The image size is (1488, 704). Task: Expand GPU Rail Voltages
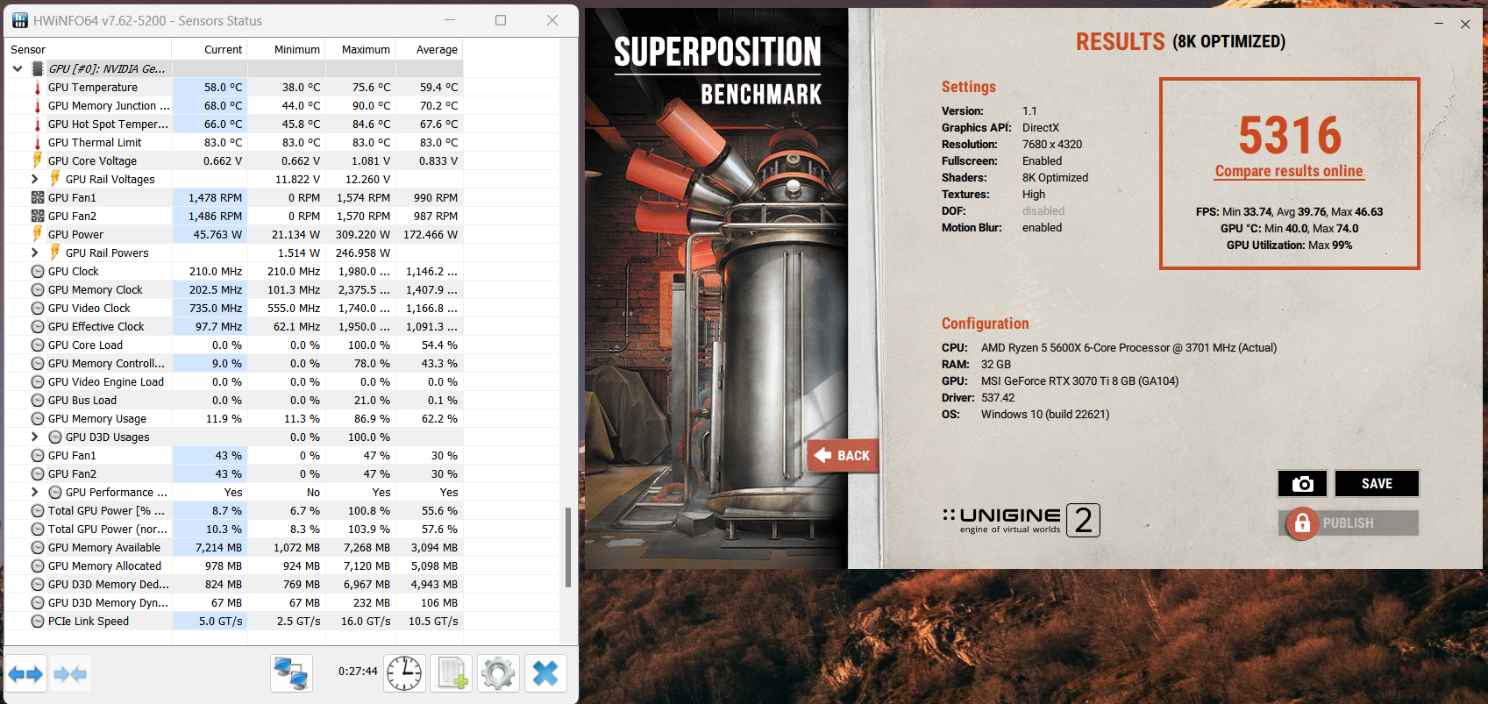coord(35,179)
